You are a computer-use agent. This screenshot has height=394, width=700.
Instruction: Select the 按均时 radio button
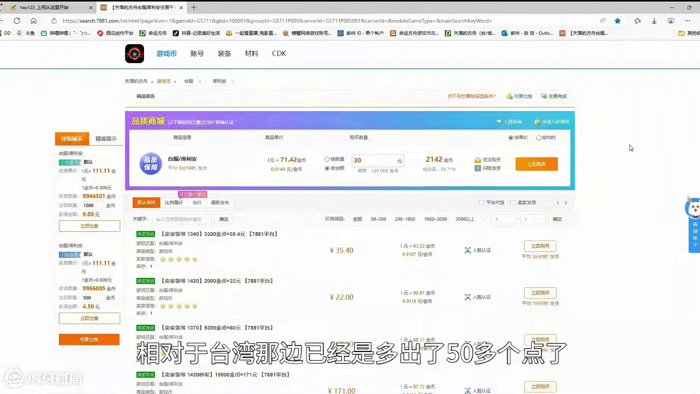(x=539, y=138)
